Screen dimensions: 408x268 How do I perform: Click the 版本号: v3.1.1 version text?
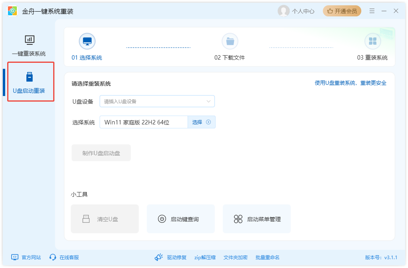pyautogui.click(x=381, y=258)
